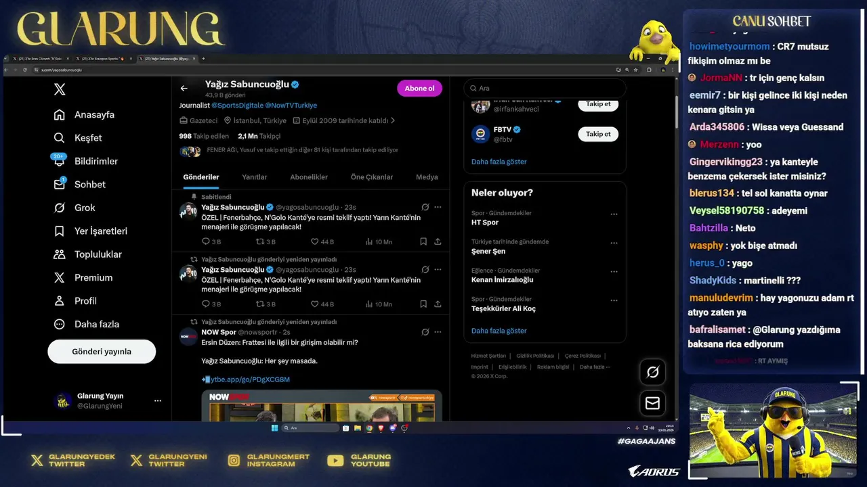867x487 pixels.
Task: Switch to the Yanıtlar tab
Action: (255, 177)
